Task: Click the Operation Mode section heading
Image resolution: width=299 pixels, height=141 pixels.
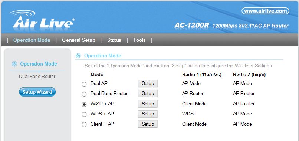Action: 103,56
